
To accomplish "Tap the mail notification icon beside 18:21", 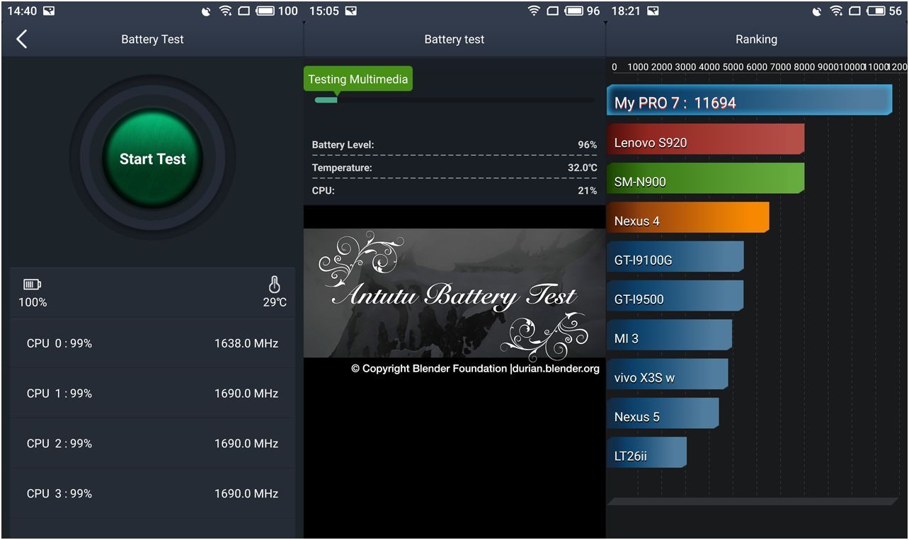I will point(653,11).
